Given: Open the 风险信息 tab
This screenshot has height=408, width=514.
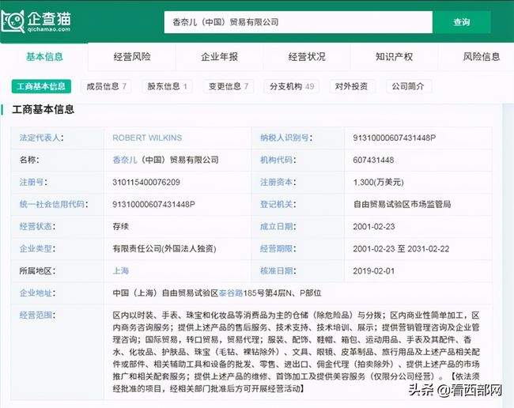Looking at the screenshot, I should (482, 57).
